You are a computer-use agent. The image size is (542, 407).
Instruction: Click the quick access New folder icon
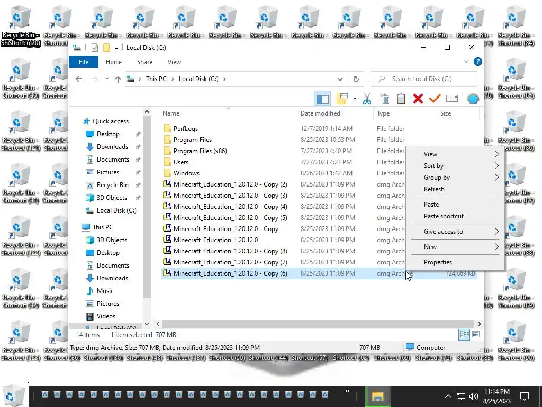(106, 48)
